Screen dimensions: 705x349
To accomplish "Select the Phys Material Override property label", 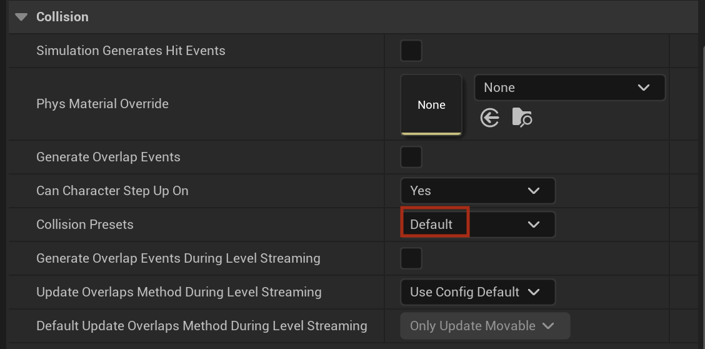I will pyautogui.click(x=102, y=104).
